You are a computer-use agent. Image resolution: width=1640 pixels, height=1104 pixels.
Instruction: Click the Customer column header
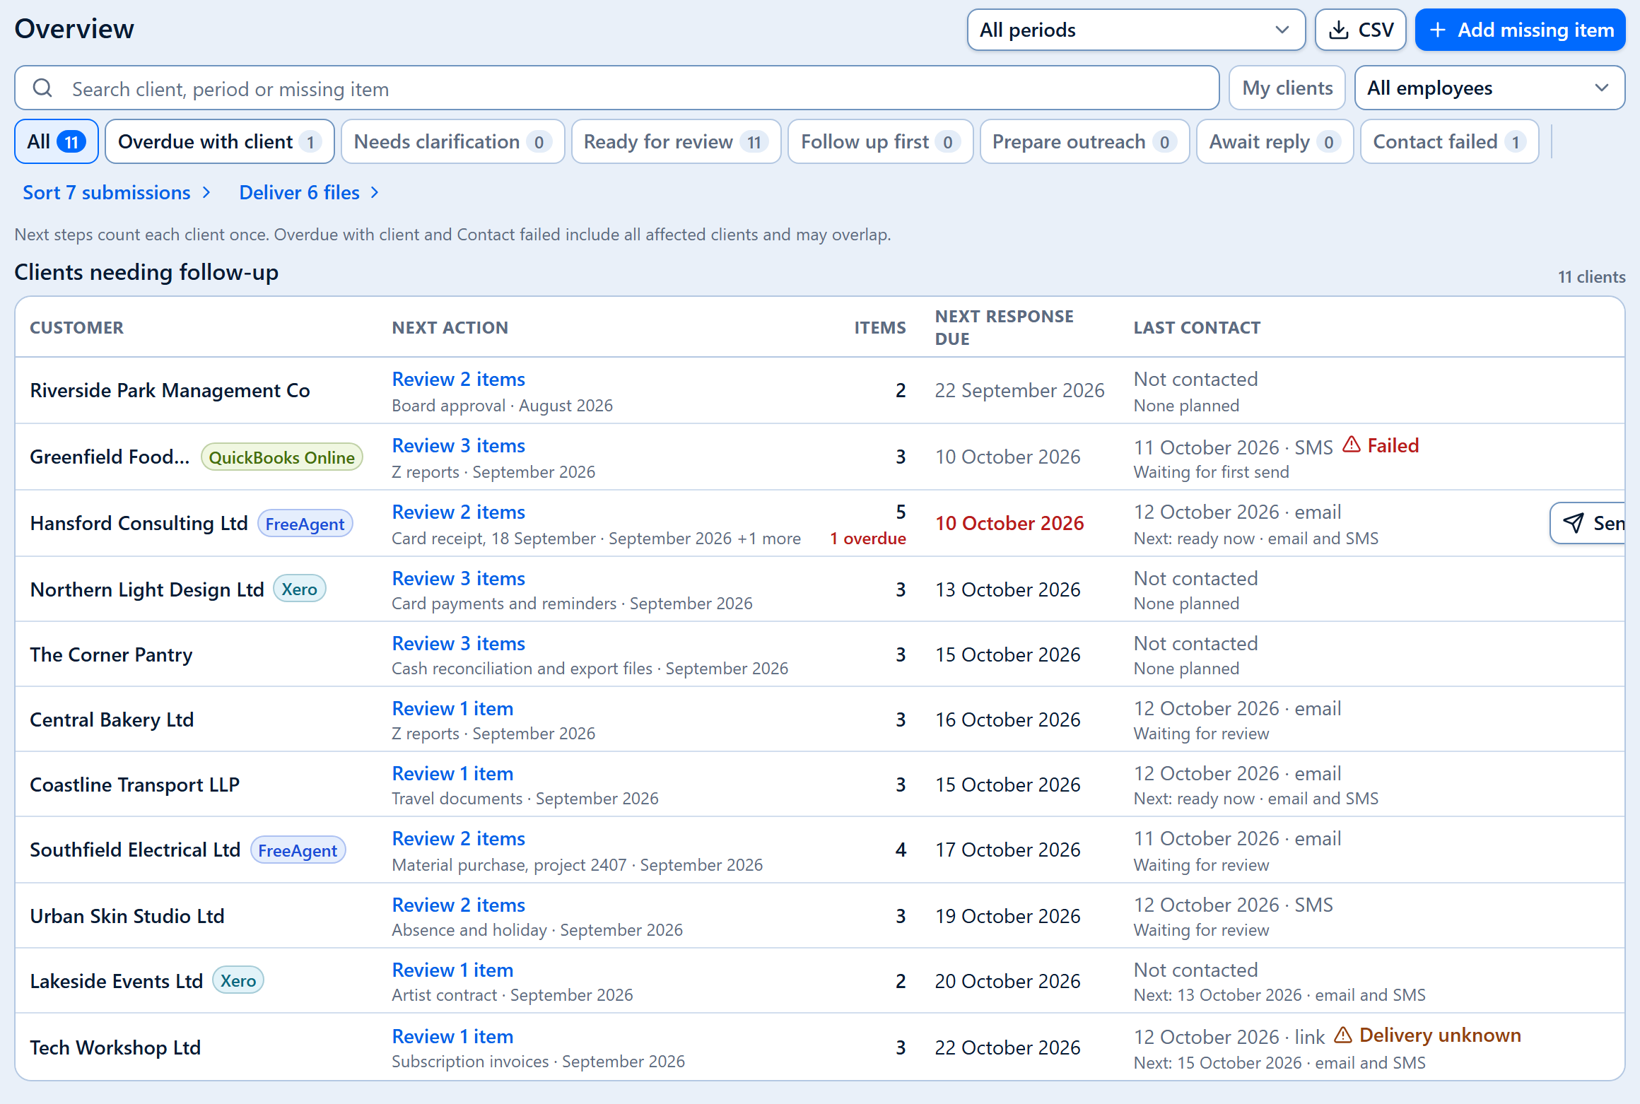tap(76, 327)
